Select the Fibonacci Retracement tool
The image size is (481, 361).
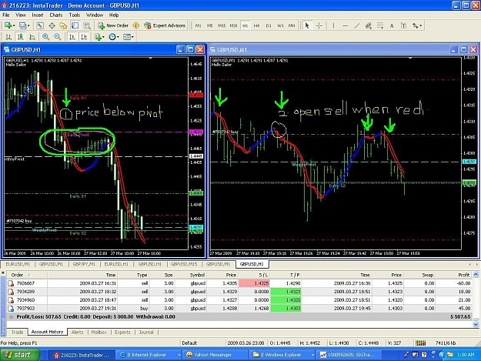[380, 25]
